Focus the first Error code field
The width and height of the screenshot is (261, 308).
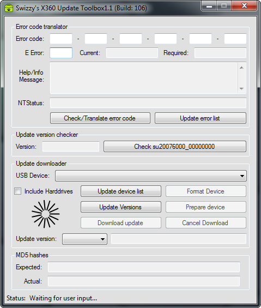coord(61,39)
